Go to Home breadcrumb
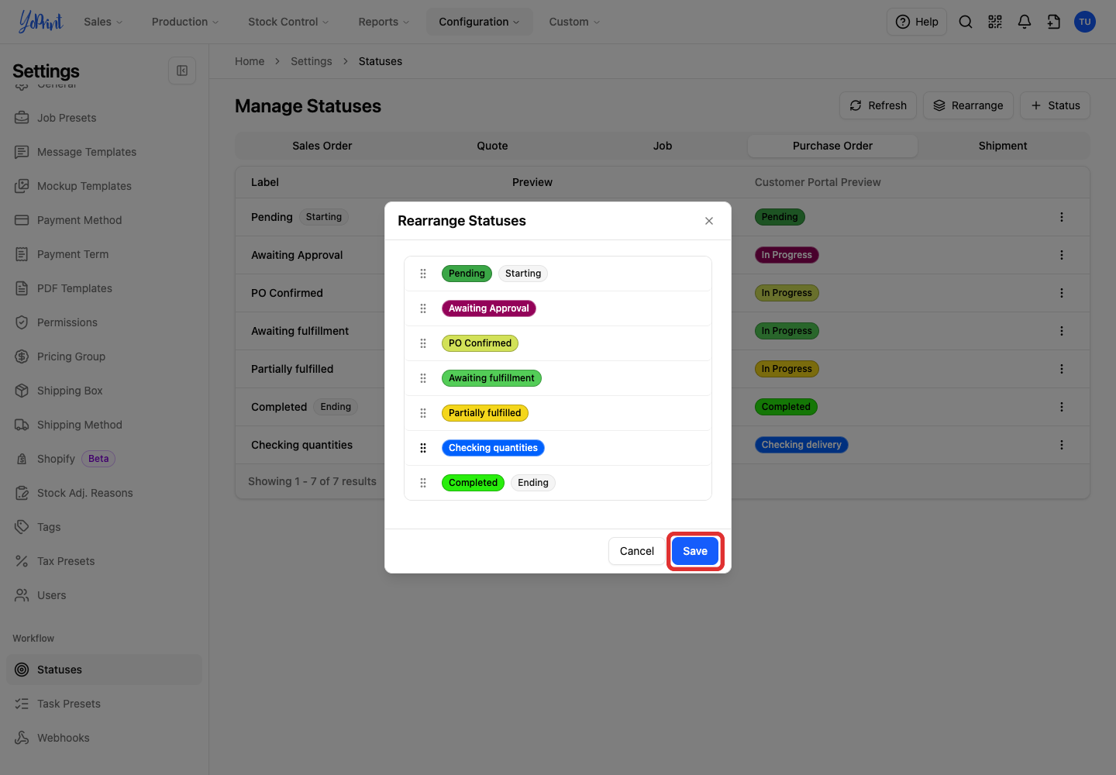Viewport: 1116px width, 775px height. click(250, 61)
